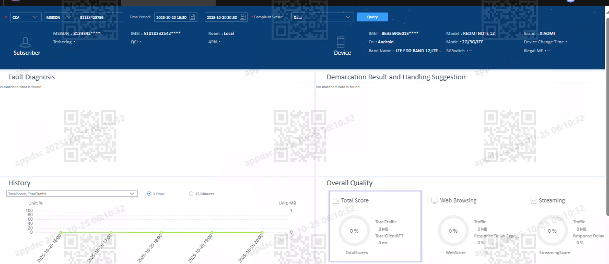Screen dimensions: 609x264
Task: Click the Overall Quality heading
Action: (x=349, y=183)
